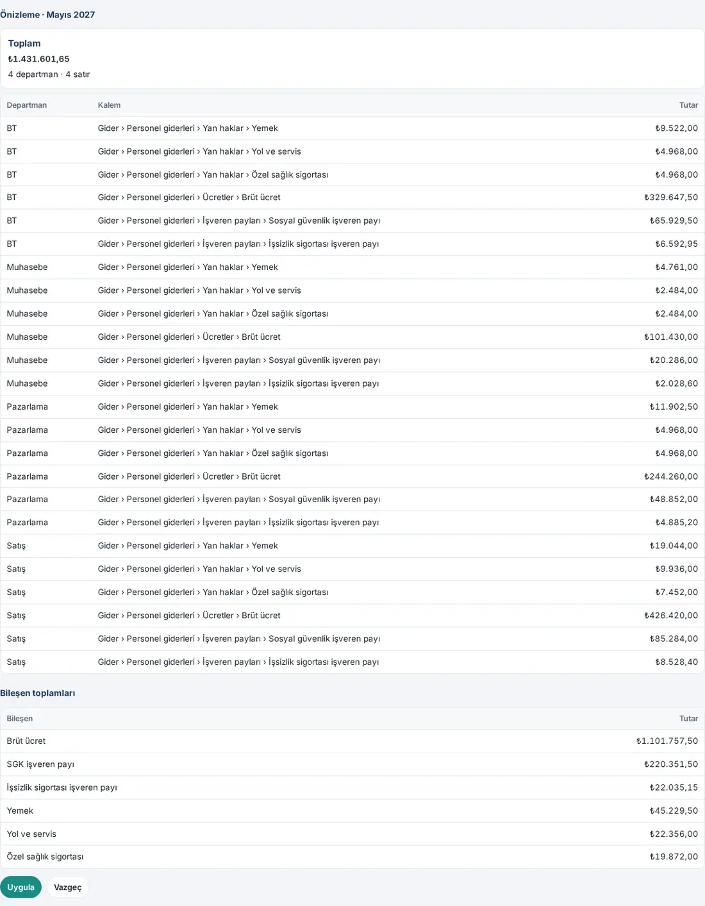Click the ₺6.592,95 amount cell
Viewport: 705px width, 906px height.
point(676,244)
